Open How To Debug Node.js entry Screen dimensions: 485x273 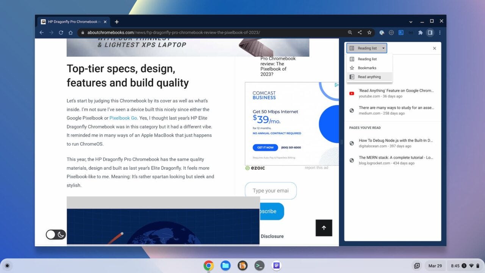[x=393, y=143]
